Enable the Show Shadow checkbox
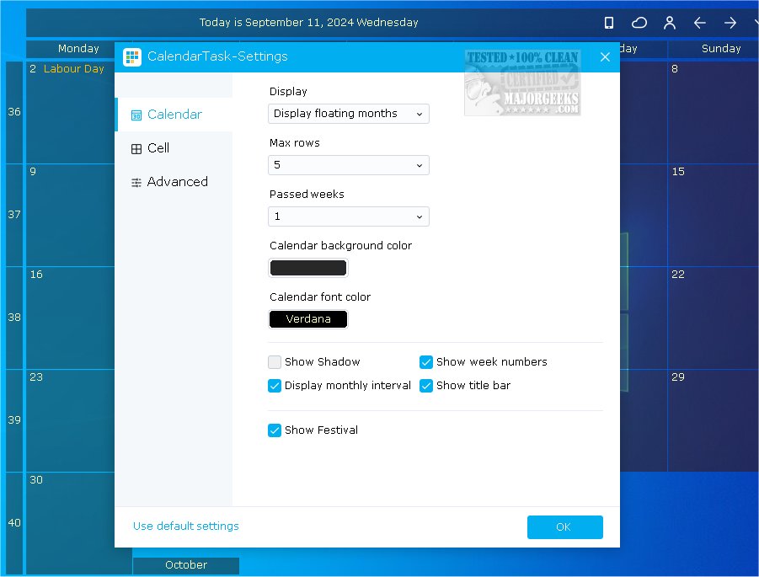 pyautogui.click(x=275, y=362)
